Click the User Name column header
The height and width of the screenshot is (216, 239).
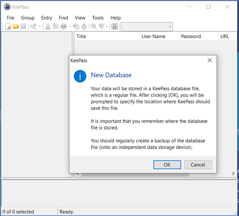click(159, 36)
